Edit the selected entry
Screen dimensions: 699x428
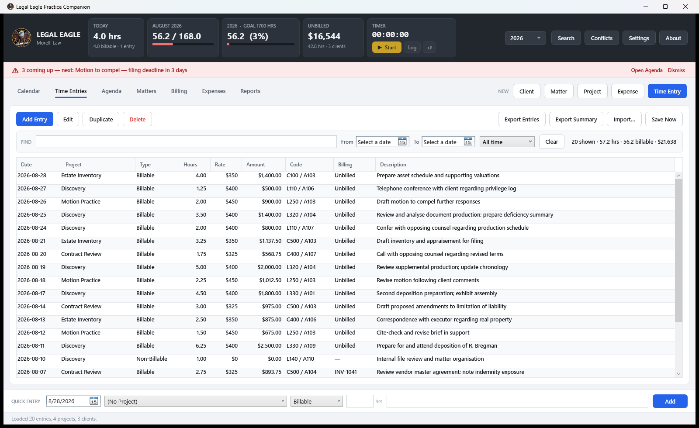[x=68, y=119]
